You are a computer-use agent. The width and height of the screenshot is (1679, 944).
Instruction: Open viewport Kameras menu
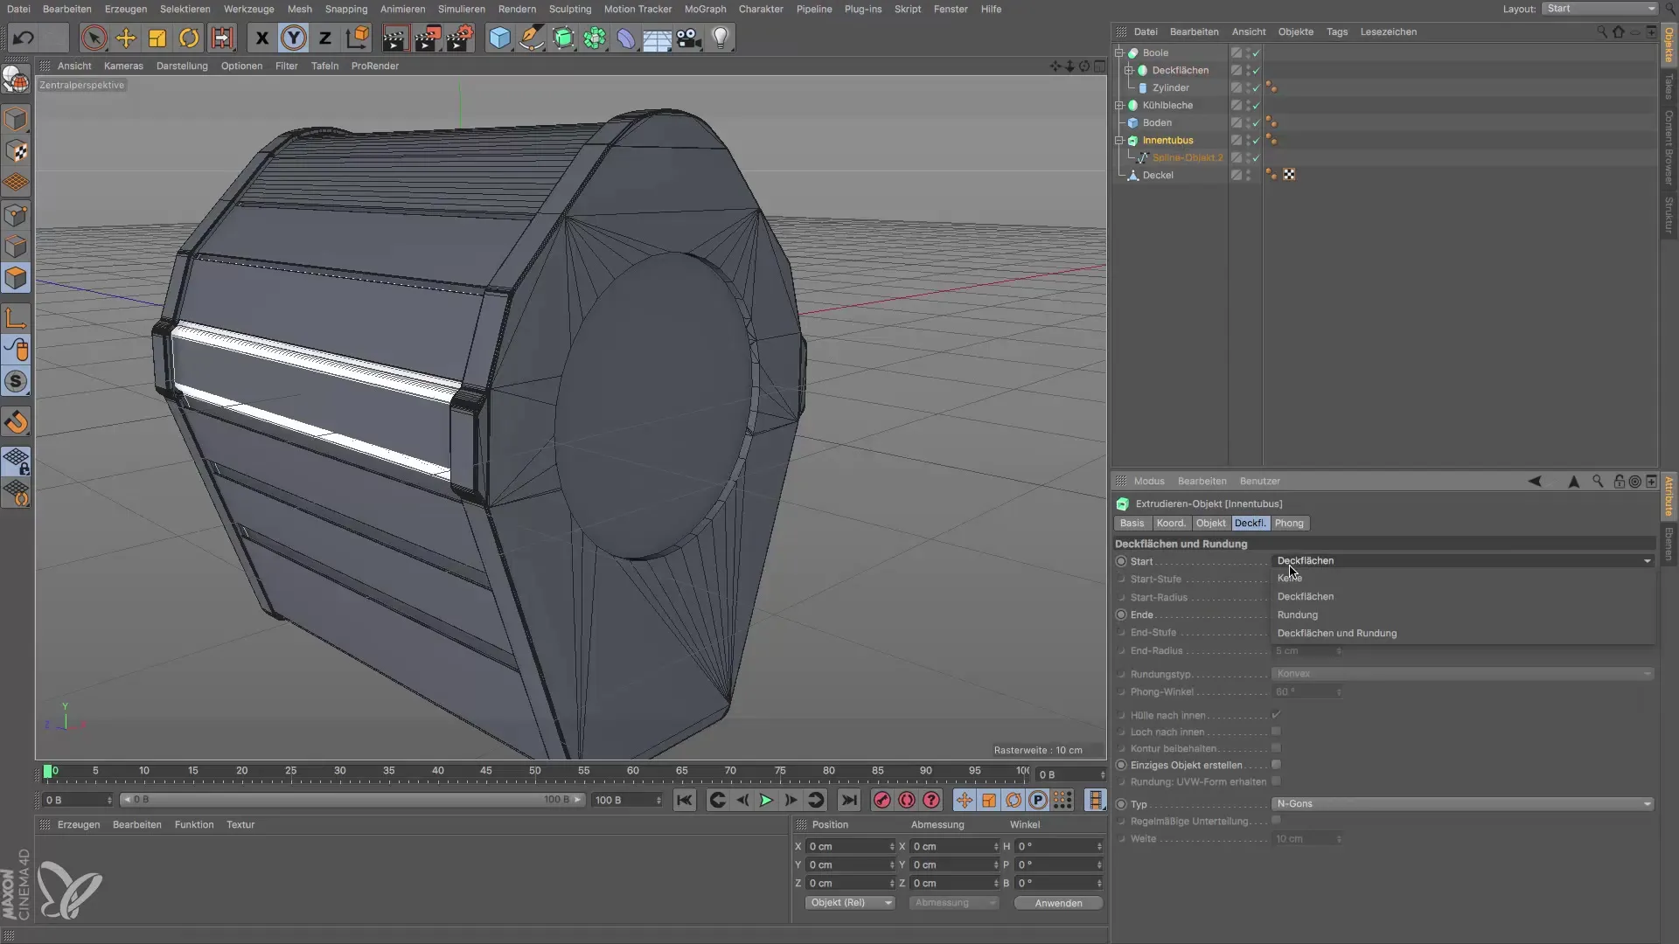[123, 66]
